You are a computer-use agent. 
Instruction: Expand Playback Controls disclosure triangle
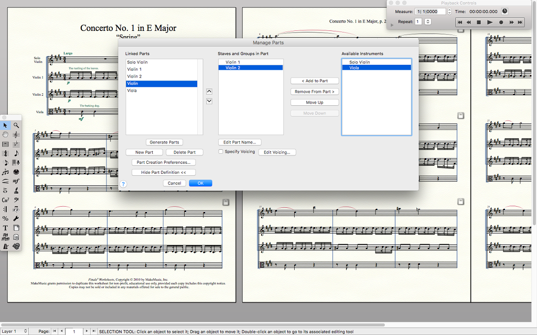pos(392,25)
